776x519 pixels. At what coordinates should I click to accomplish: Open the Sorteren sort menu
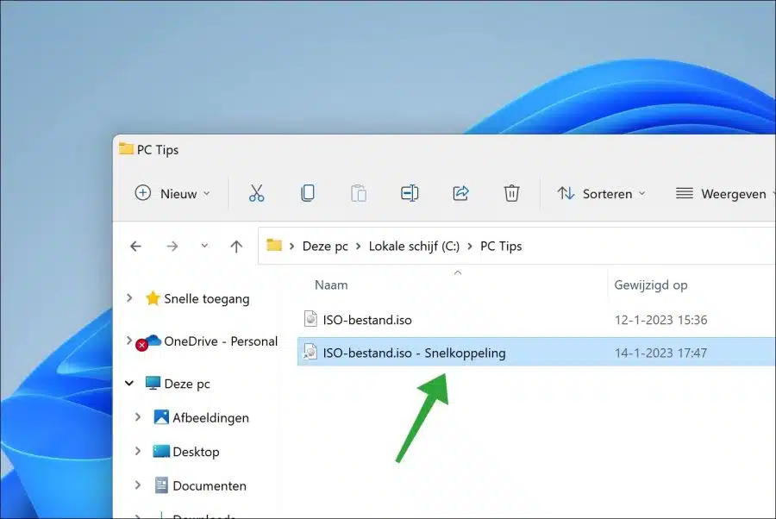[x=601, y=193]
